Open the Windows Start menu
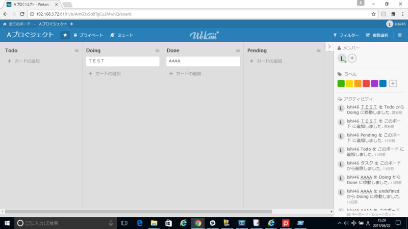Screen dimensions: 408x229 (7, 223)
